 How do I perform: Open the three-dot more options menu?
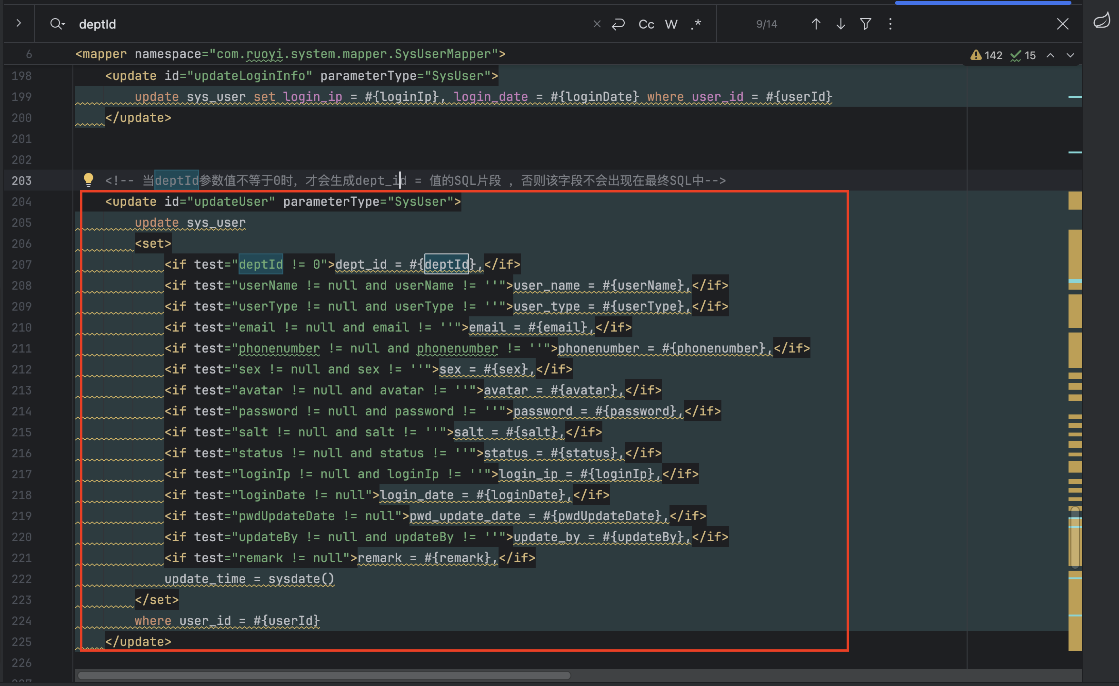890,24
